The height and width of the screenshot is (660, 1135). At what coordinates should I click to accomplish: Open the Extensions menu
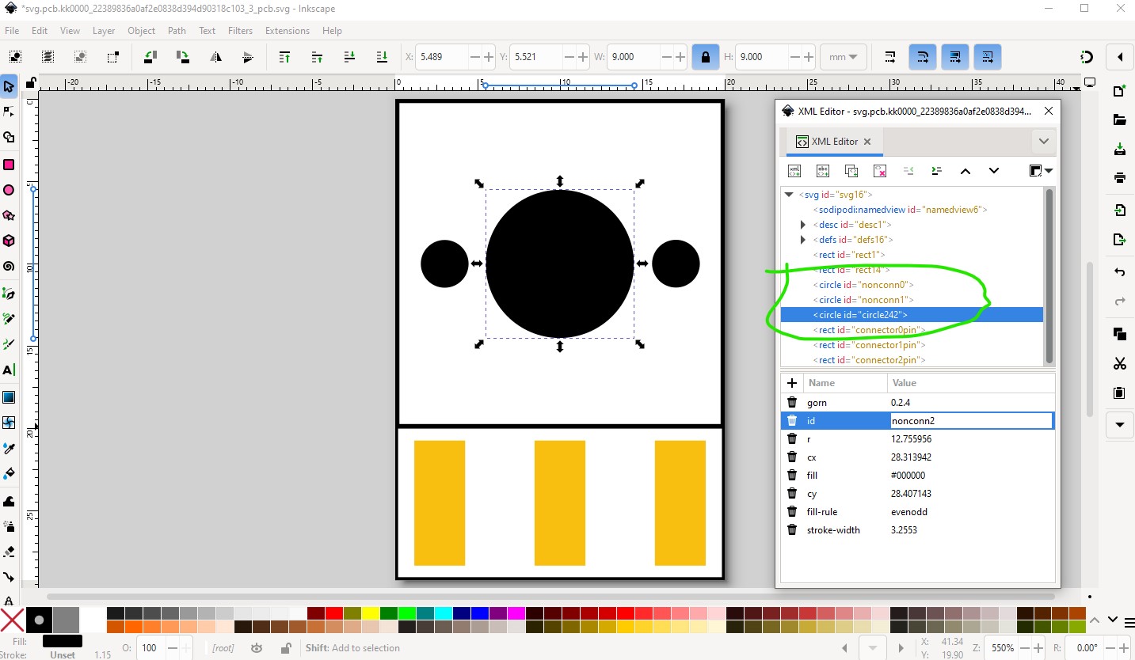tap(287, 31)
